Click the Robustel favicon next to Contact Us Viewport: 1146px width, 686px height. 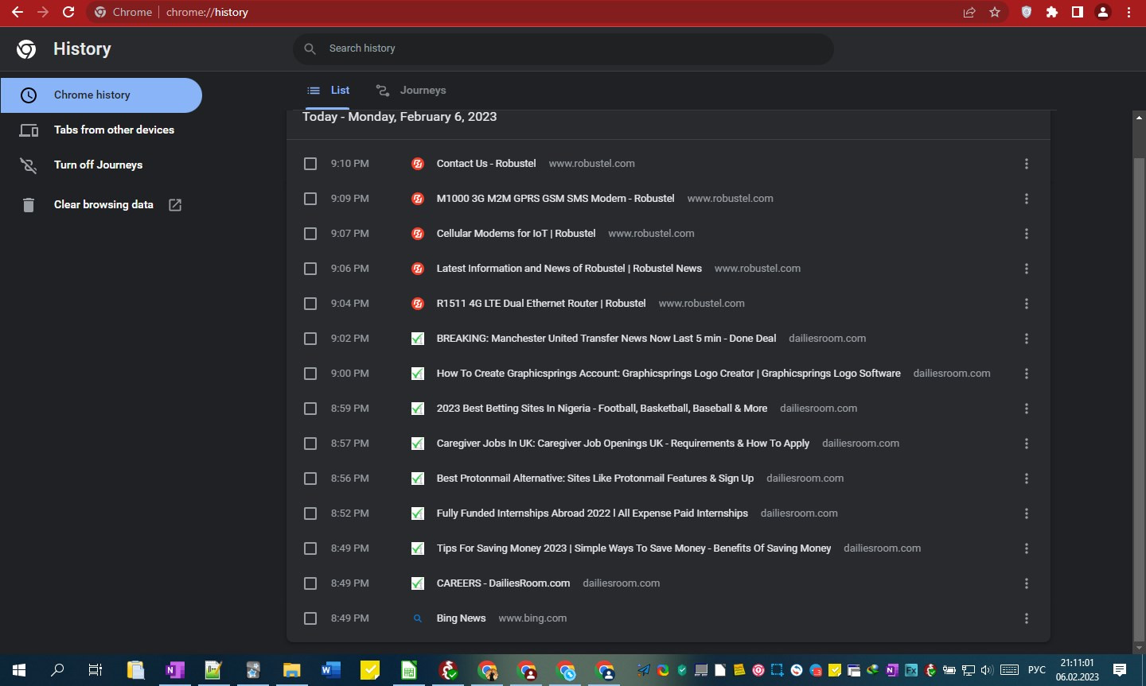418,164
